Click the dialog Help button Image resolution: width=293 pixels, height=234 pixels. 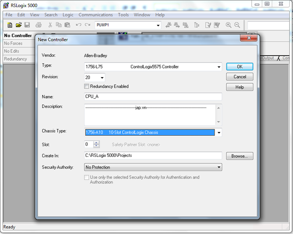[x=240, y=87]
